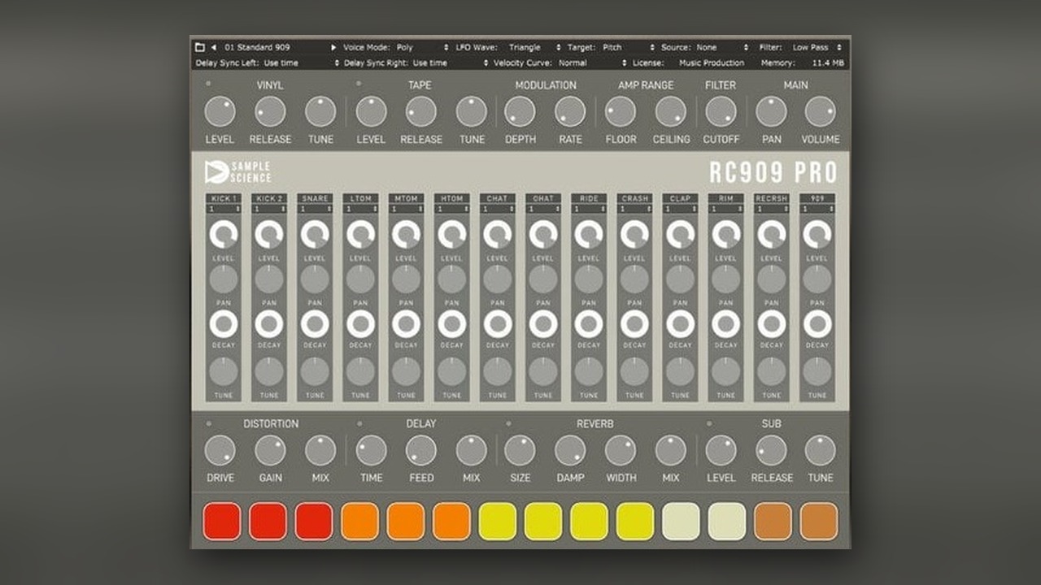Open the preset folder browser icon
The width and height of the screenshot is (1041, 585).
pyautogui.click(x=200, y=47)
